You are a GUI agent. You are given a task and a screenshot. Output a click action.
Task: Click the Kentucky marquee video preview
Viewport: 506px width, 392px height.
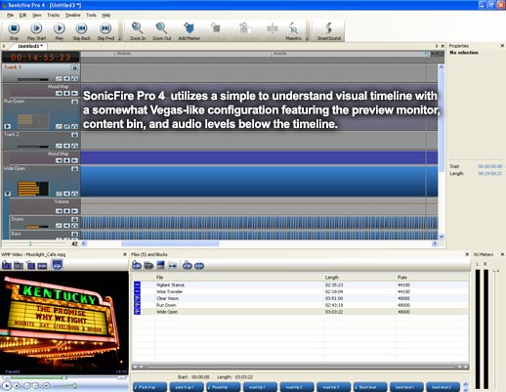[64, 323]
